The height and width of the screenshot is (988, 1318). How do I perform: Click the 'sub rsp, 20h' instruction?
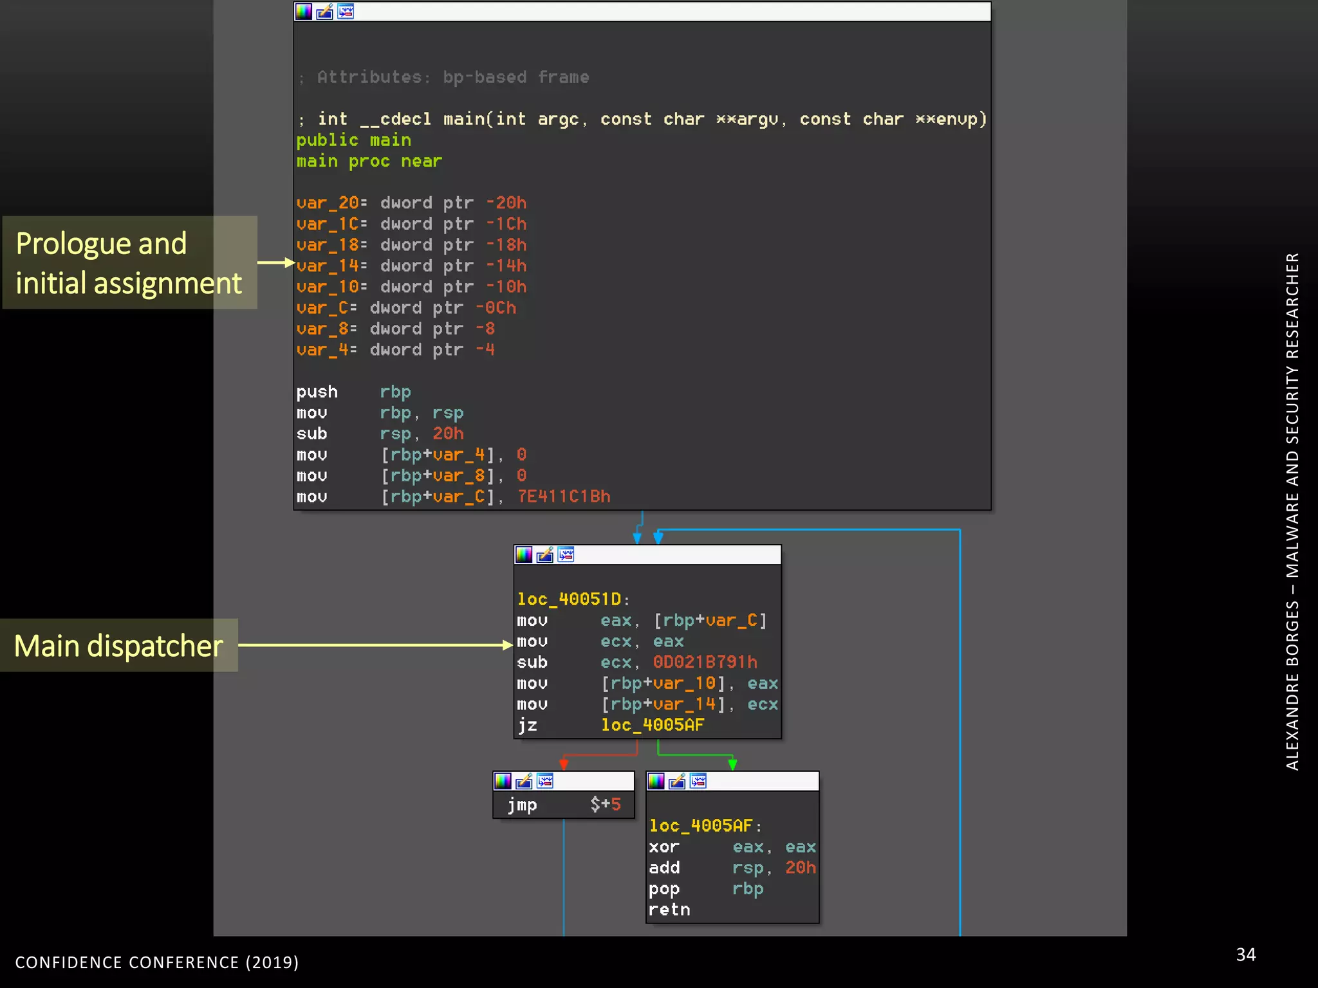pos(380,434)
